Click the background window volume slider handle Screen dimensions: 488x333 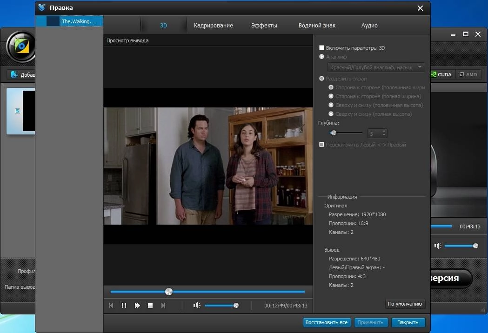click(475, 246)
